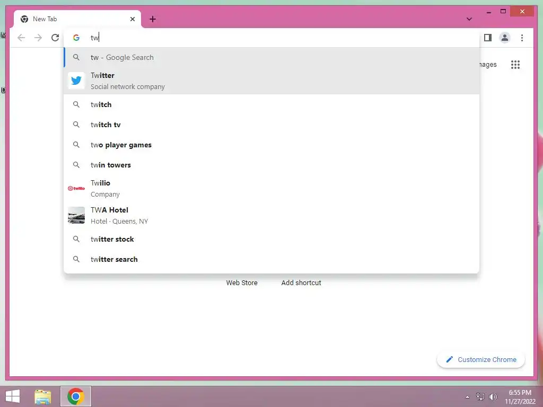Click the back navigation arrow

[21, 38]
